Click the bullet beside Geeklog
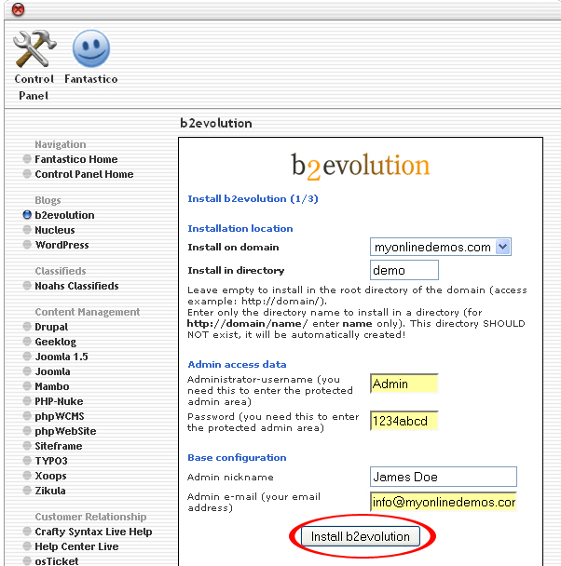The width and height of the screenshot is (561, 566). 27,341
